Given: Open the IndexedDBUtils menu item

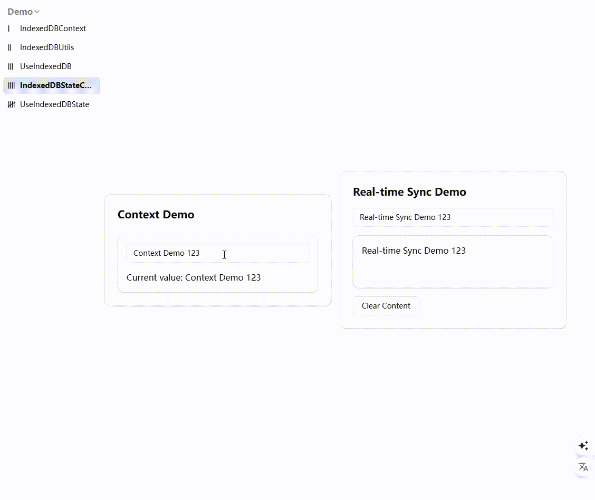Looking at the screenshot, I should (52, 47).
